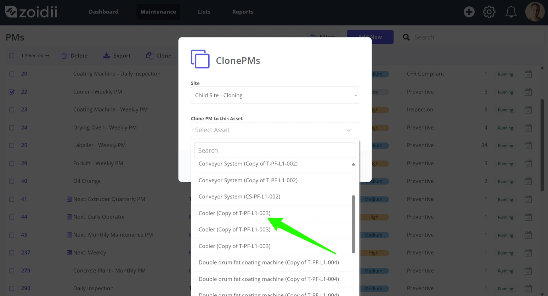Viewport: 548px width, 296px height.
Task: Click the zoidii logo
Action: 31,12
